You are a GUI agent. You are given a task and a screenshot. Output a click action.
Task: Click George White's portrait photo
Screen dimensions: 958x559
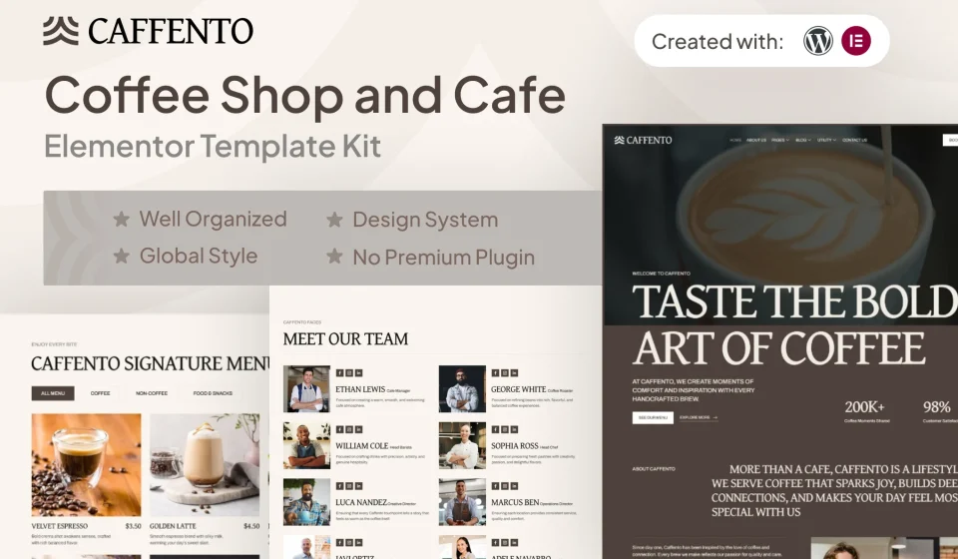tap(462, 389)
